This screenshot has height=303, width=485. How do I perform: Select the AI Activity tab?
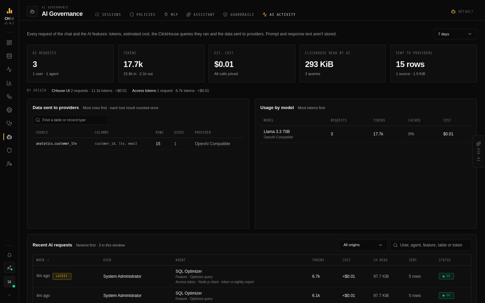pos(279,14)
